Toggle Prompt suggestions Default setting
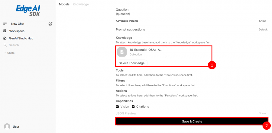Viewport: 272px width, 133px height. 263,30
